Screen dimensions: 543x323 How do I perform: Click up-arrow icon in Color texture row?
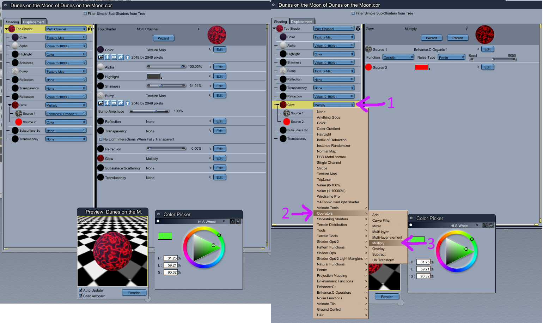pos(127,57)
